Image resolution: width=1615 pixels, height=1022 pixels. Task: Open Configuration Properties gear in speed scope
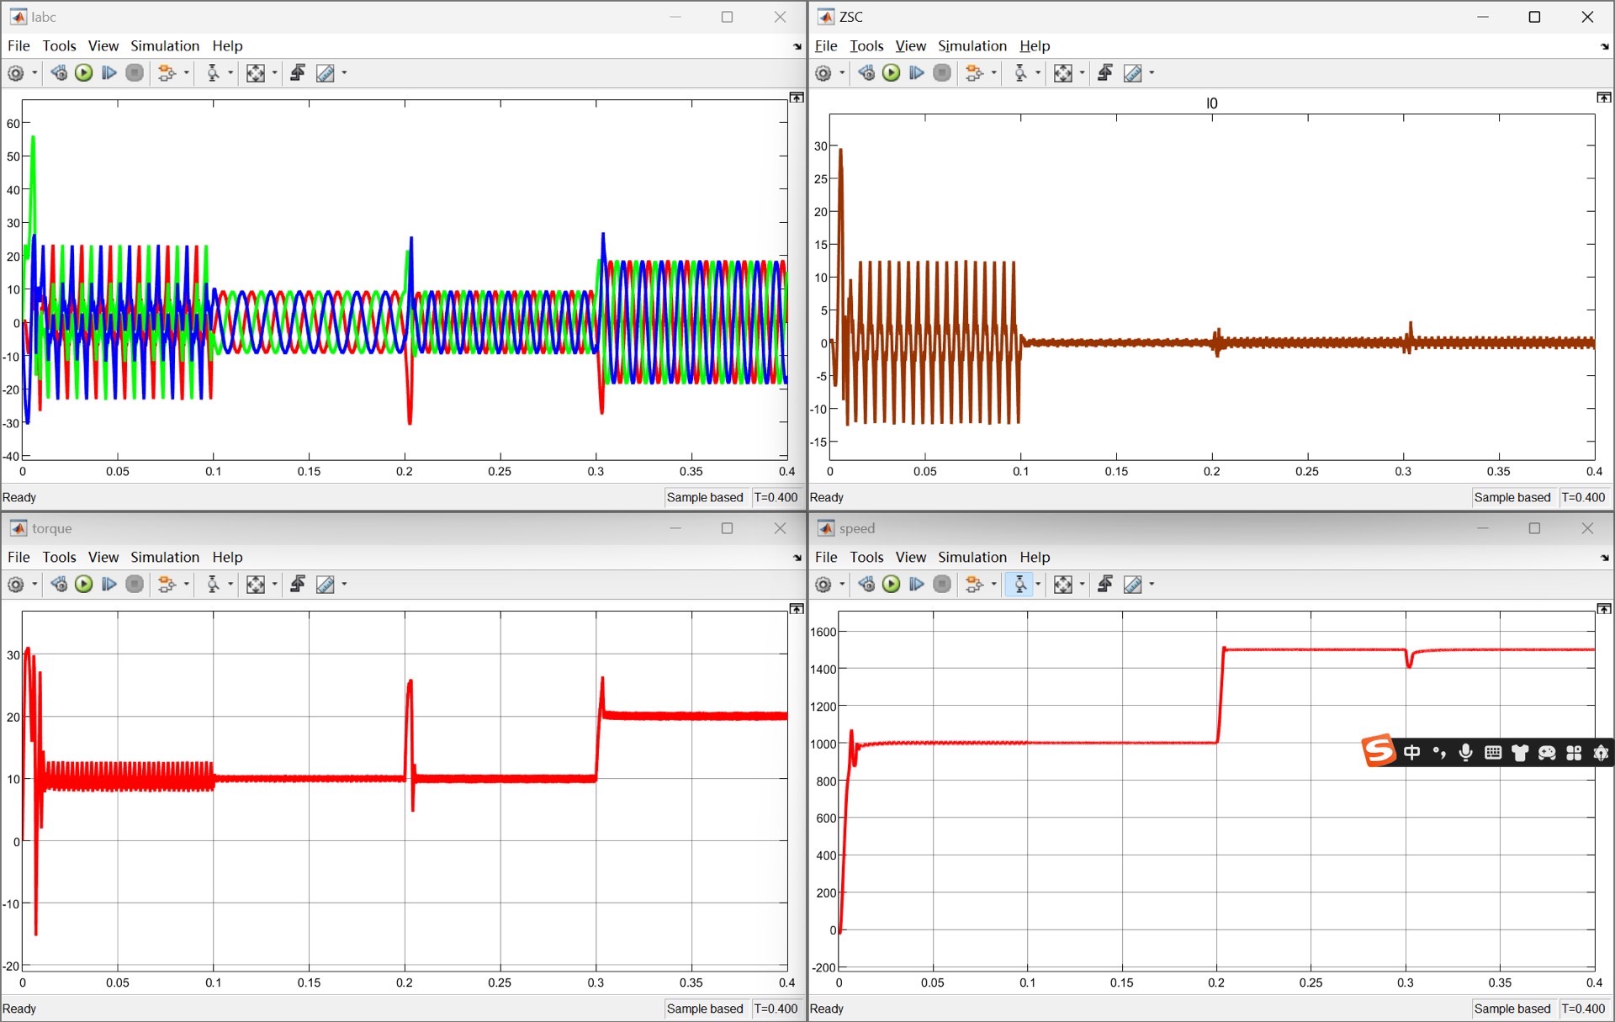coord(823,584)
